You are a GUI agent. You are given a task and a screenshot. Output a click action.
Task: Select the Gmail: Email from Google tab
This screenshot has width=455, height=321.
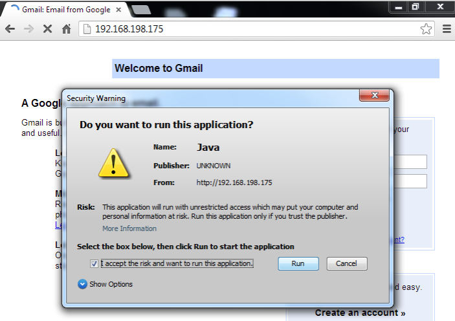tap(65, 10)
